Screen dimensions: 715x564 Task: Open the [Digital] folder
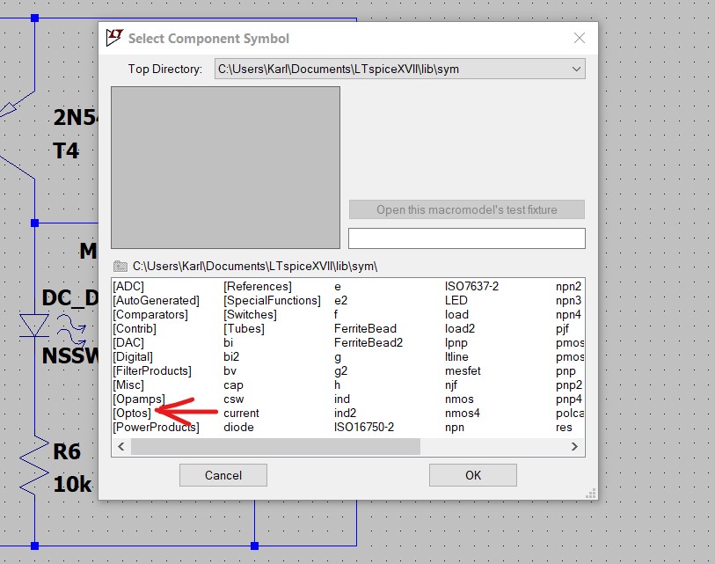[133, 357]
